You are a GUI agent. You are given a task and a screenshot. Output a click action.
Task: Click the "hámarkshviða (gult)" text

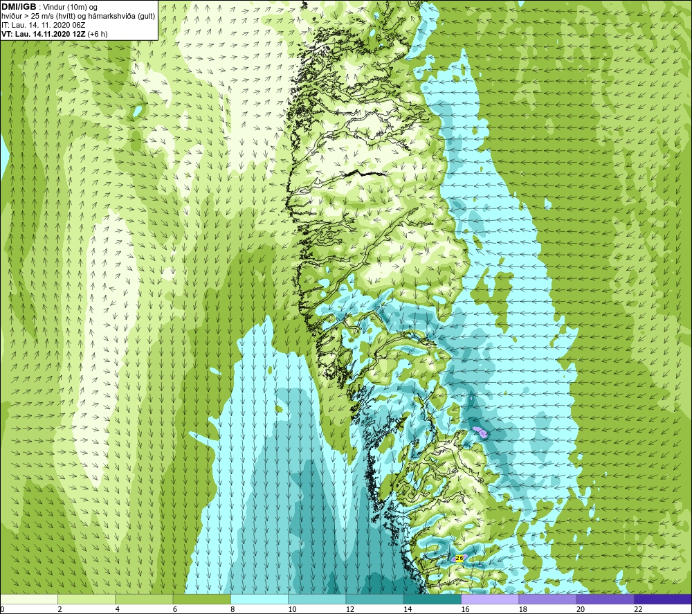(121, 17)
